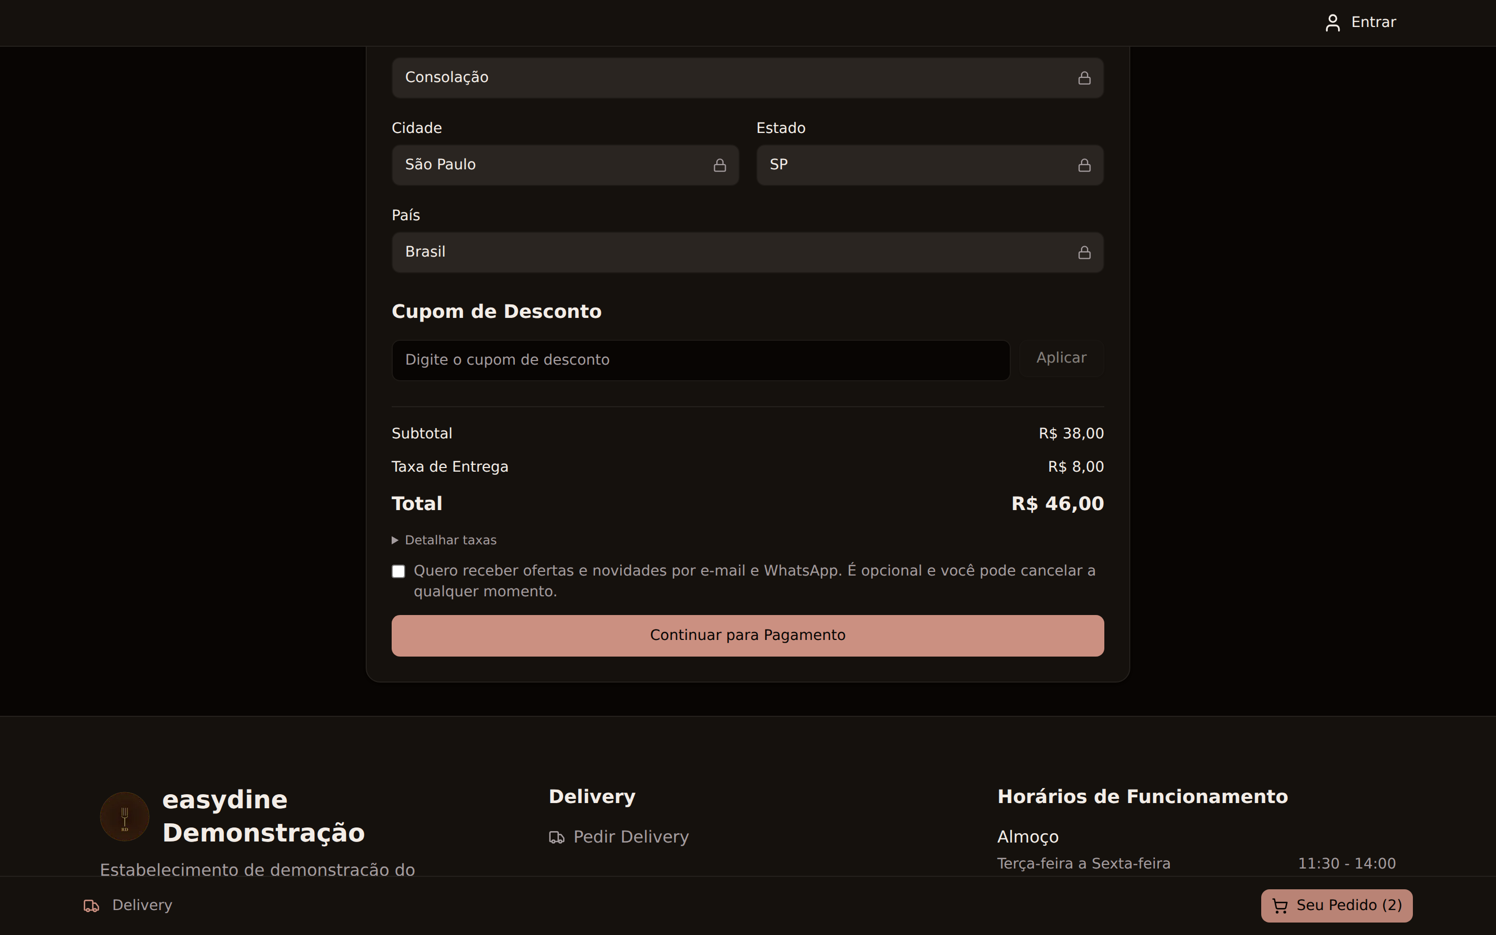Click the Subtotal value R$ 38,00

click(x=1071, y=434)
